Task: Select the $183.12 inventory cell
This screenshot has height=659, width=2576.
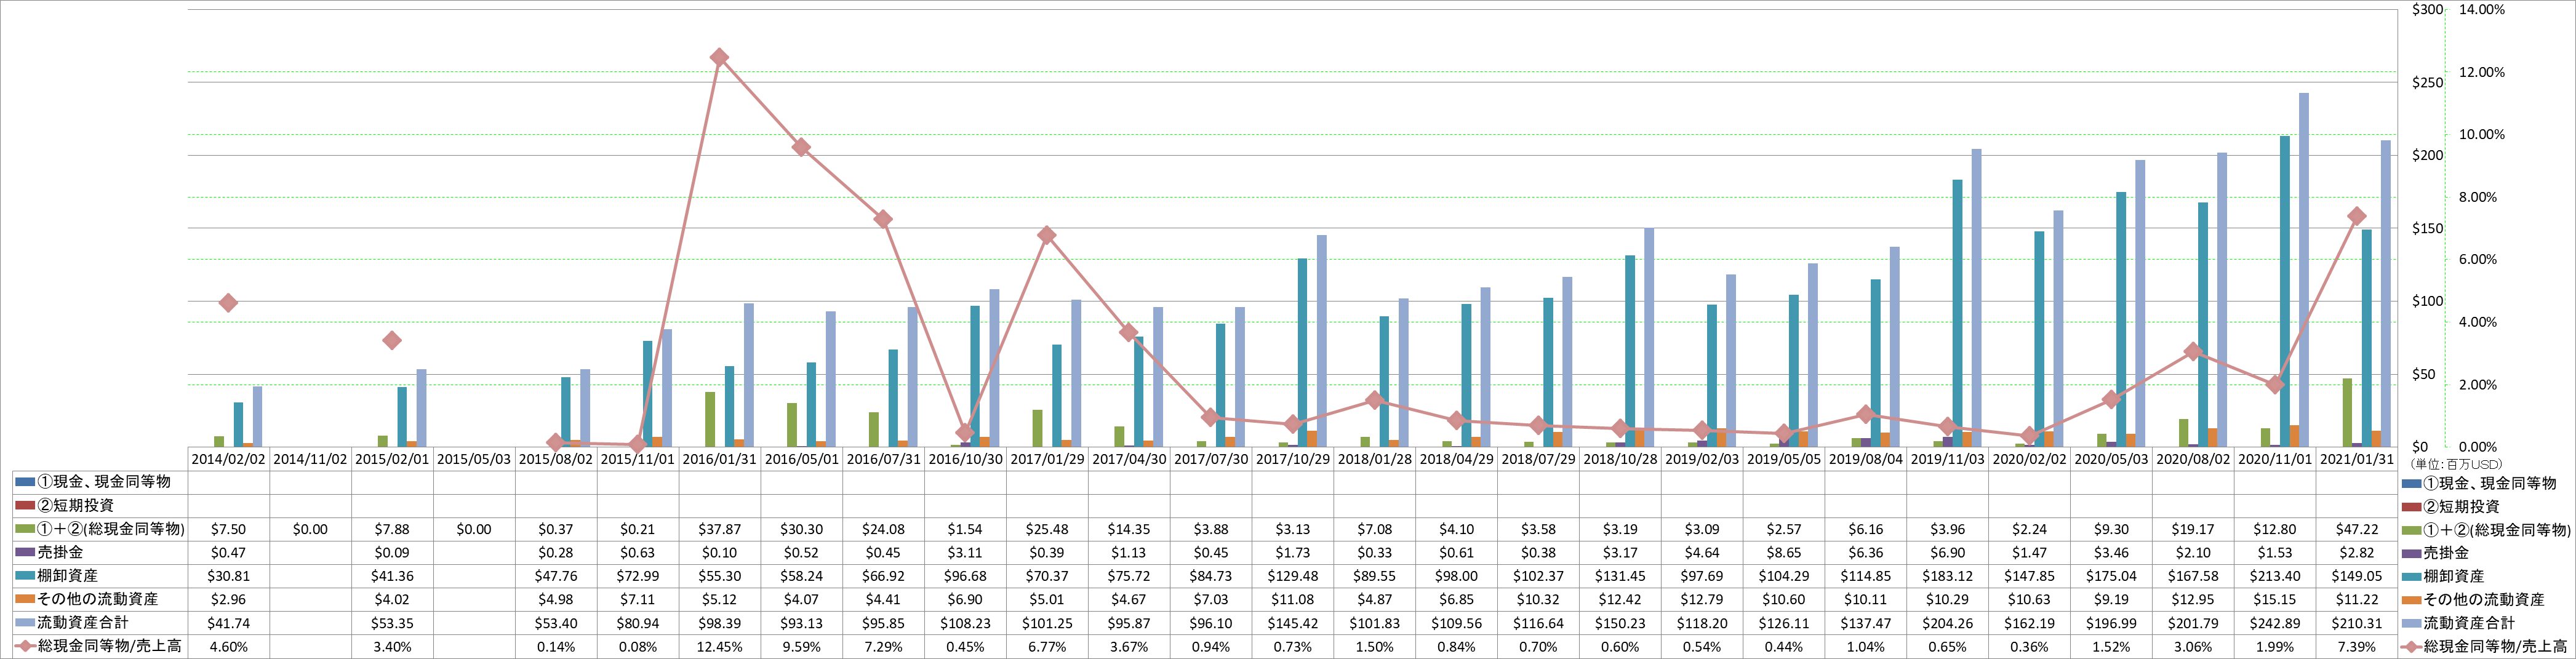Action: (x=1947, y=576)
